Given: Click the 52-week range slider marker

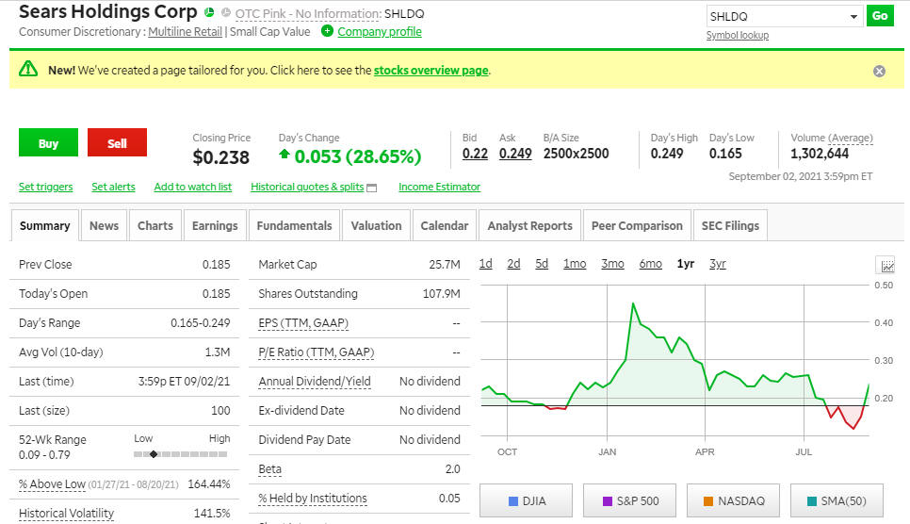Looking at the screenshot, I should tap(154, 454).
